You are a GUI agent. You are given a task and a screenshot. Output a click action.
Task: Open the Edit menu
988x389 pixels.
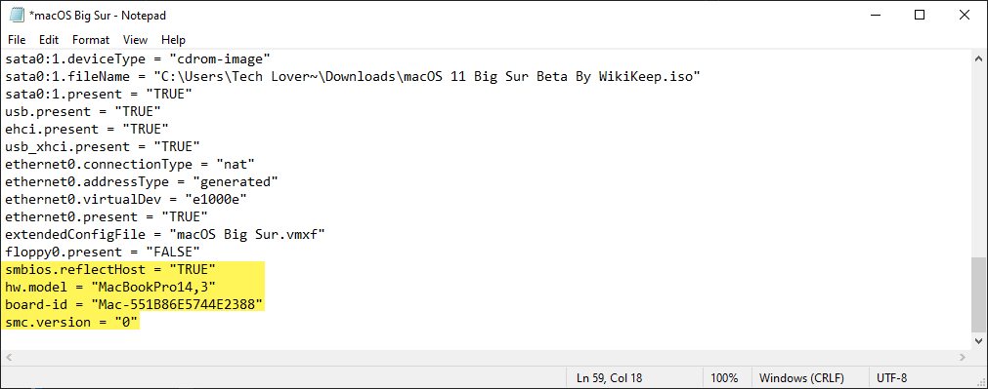(x=49, y=40)
